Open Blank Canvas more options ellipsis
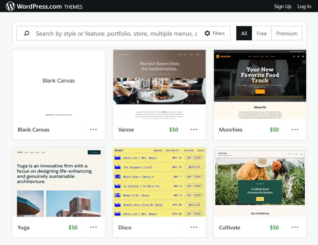Screen dimensions: 318x245 93,130
